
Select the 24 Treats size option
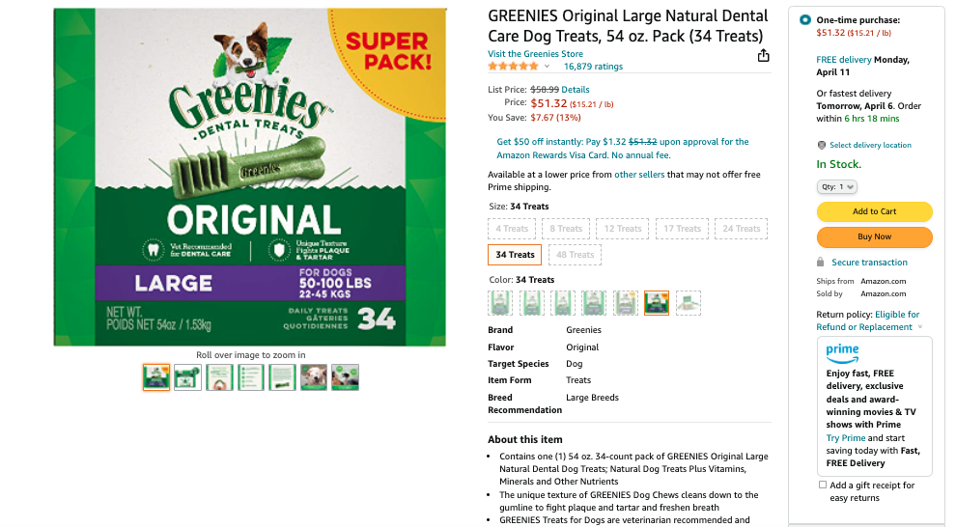742,229
